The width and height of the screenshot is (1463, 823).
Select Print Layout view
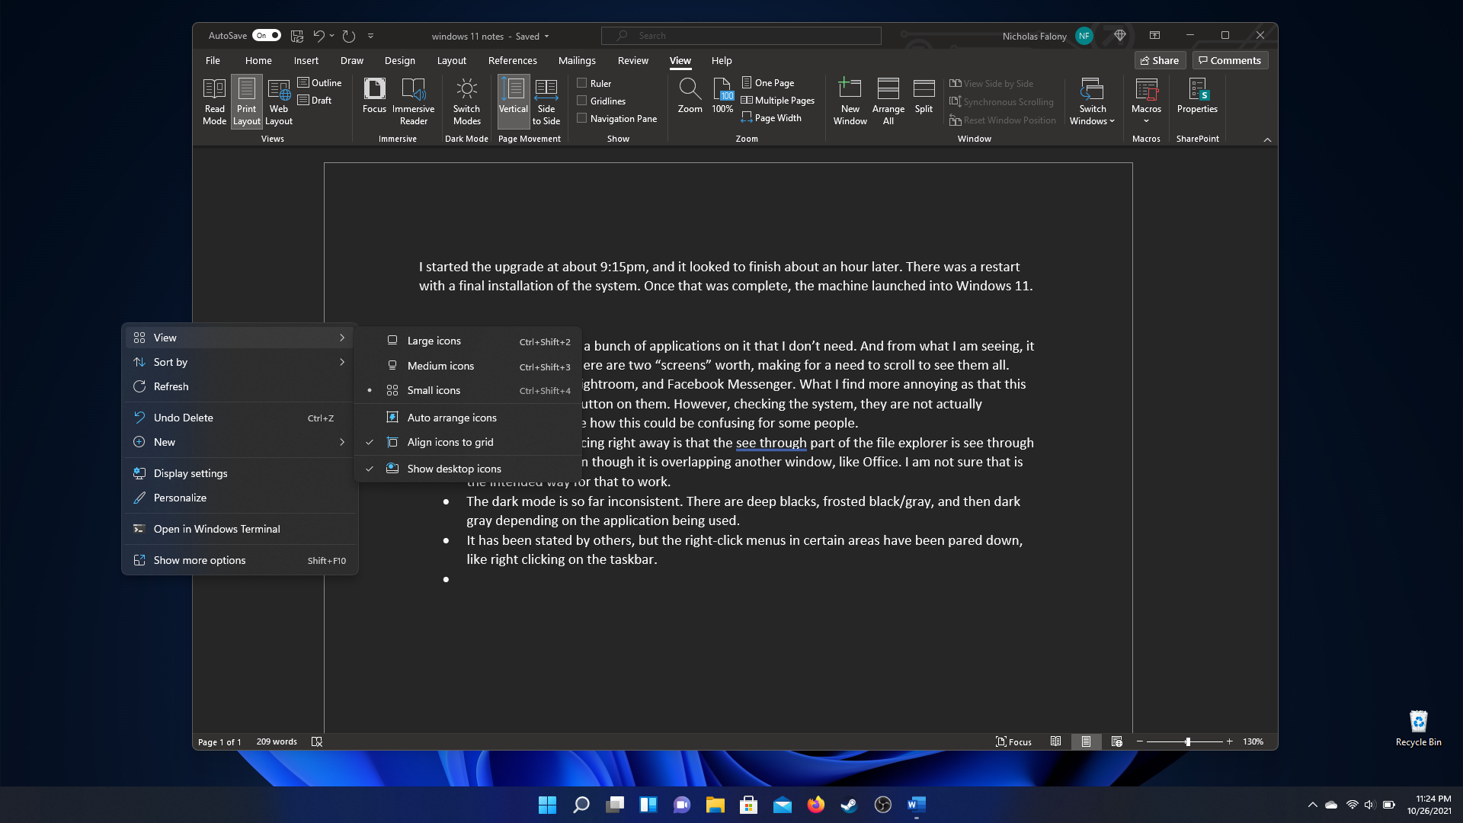pyautogui.click(x=246, y=101)
